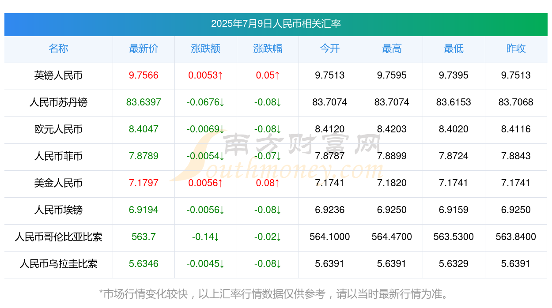Click latest price 83.6397

[144, 102]
